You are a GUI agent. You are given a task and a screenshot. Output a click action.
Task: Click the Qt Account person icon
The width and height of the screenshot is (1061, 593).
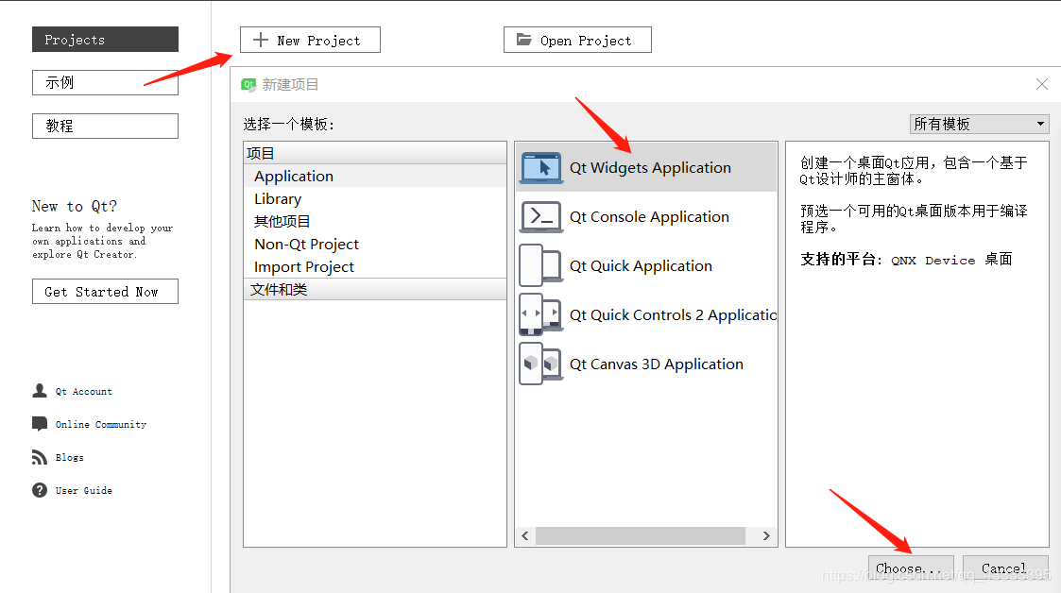(x=40, y=391)
